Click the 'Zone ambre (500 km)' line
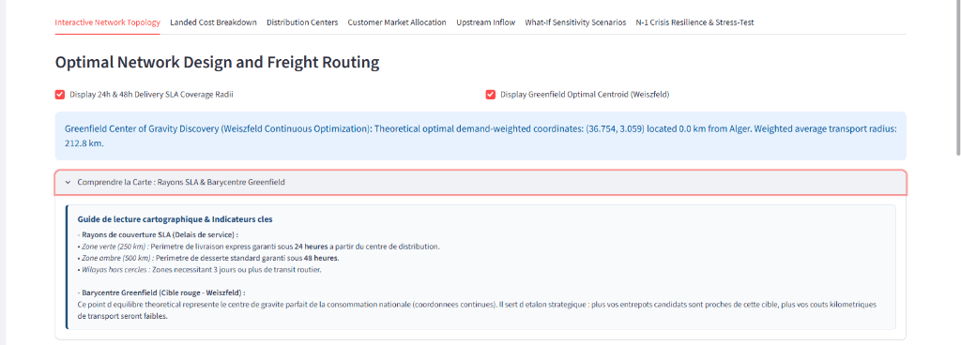This screenshot has width=961, height=345. (x=208, y=258)
